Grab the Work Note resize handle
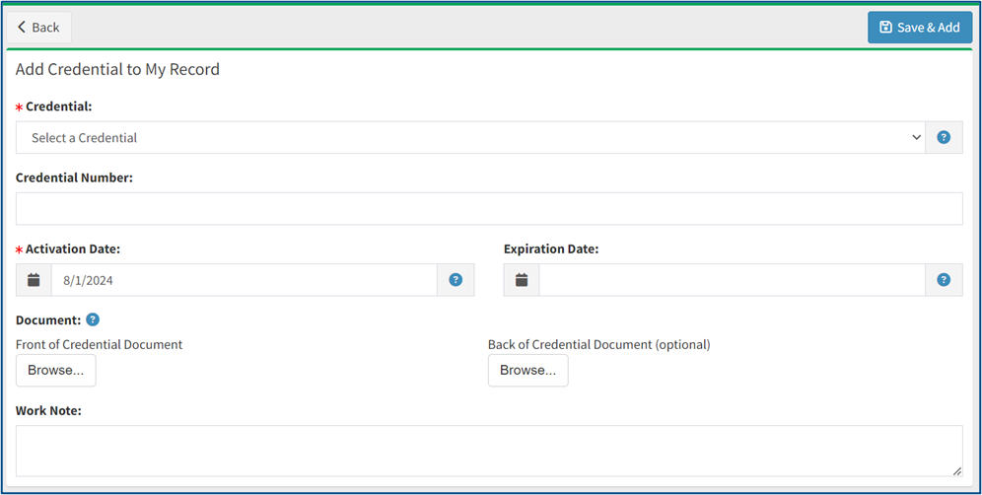The width and height of the screenshot is (982, 495). (957, 471)
